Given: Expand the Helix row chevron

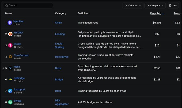Looking at the screenshot, I should (x=3, y=68).
